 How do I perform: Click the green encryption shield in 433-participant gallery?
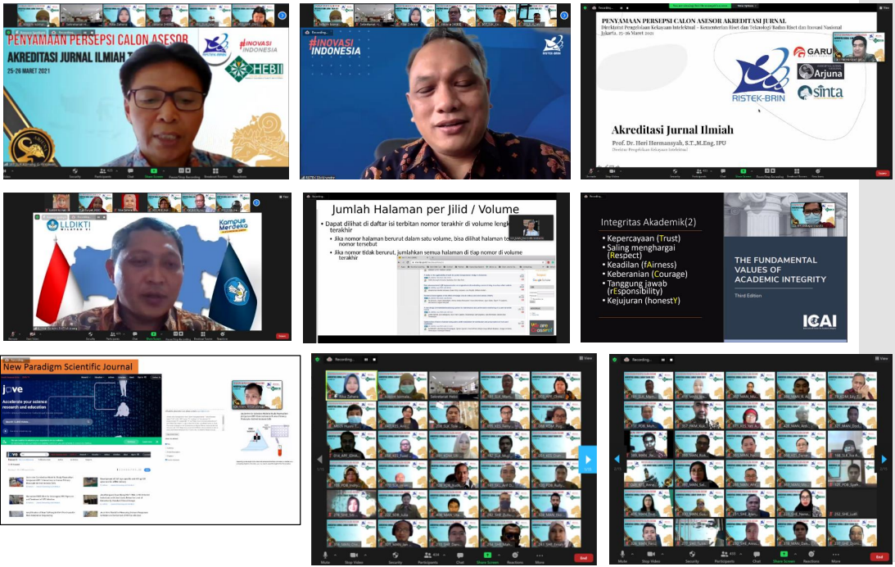point(615,360)
